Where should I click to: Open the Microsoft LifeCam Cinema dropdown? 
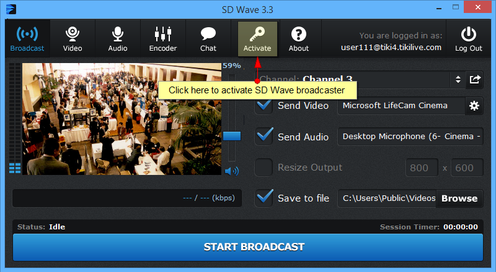point(401,106)
